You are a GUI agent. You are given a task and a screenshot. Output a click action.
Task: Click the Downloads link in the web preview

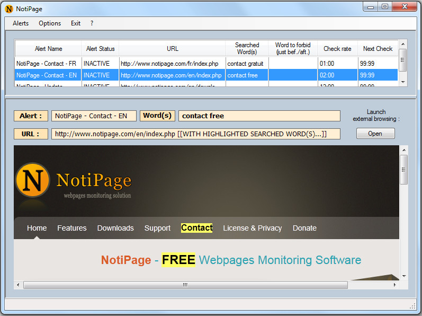(115, 228)
